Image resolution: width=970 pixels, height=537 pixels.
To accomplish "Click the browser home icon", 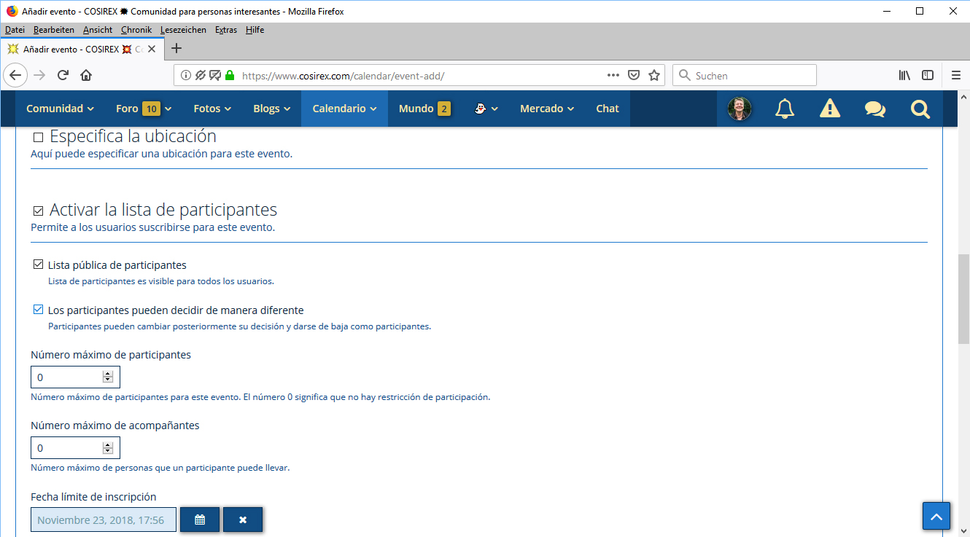I will coord(86,75).
